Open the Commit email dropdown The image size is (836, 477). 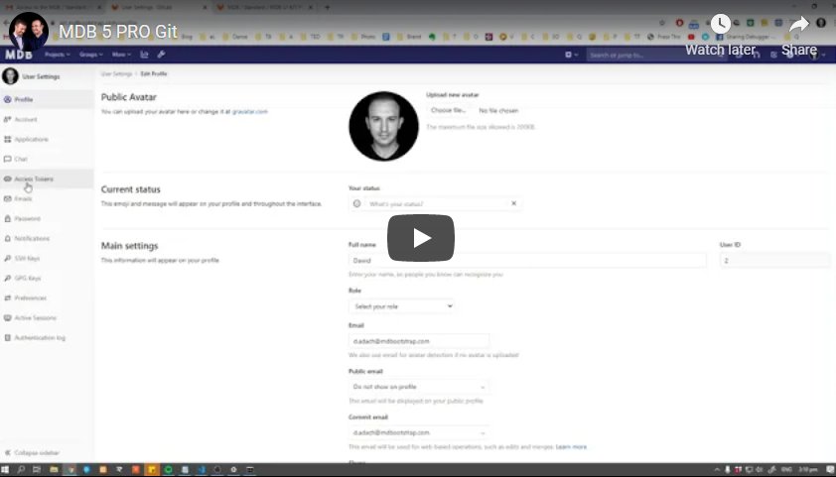coord(419,432)
